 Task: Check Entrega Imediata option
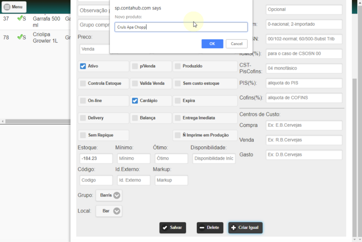[177, 118]
